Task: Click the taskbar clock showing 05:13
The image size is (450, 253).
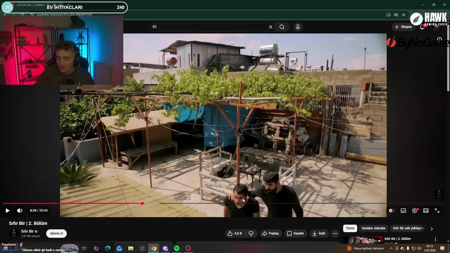Action: (x=429, y=248)
